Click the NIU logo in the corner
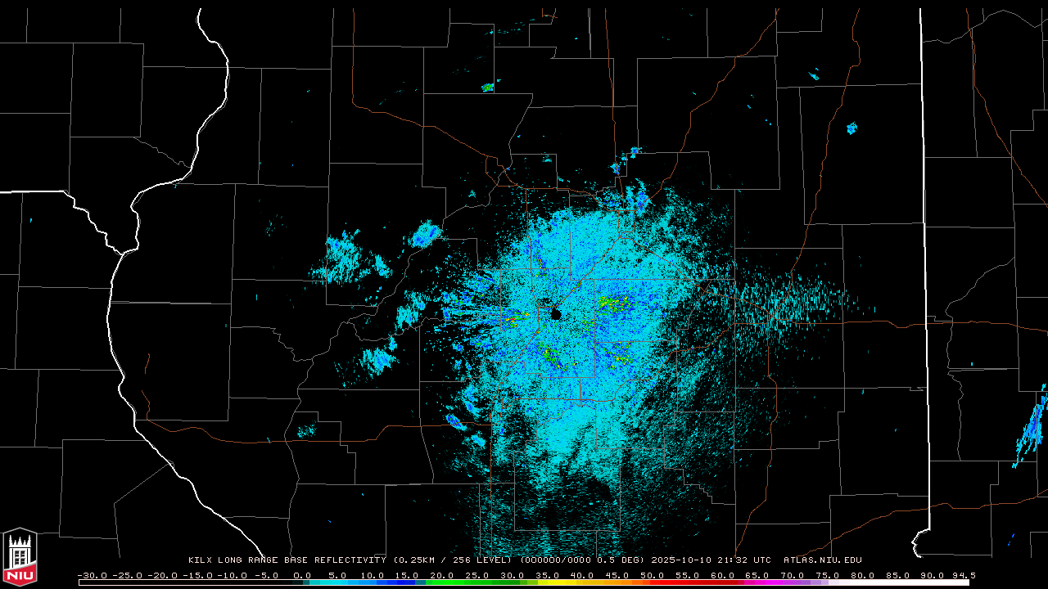This screenshot has height=589, width=1048. tap(20, 558)
